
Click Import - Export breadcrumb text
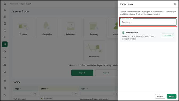(x=26, y=4)
